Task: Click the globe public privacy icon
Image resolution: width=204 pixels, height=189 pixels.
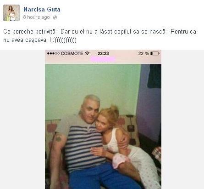Action: (x=55, y=17)
